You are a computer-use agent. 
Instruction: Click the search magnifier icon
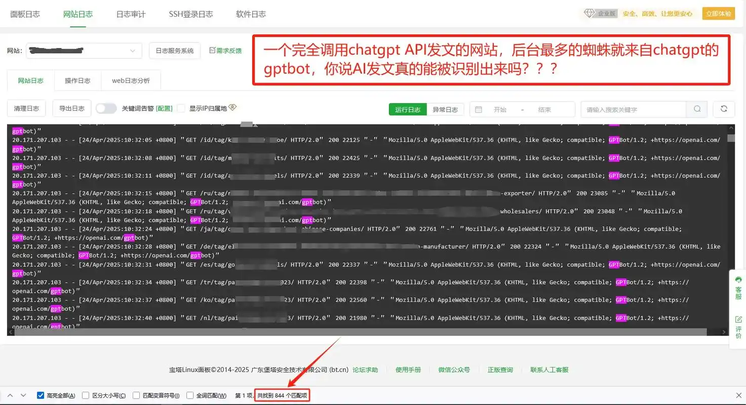coord(697,109)
